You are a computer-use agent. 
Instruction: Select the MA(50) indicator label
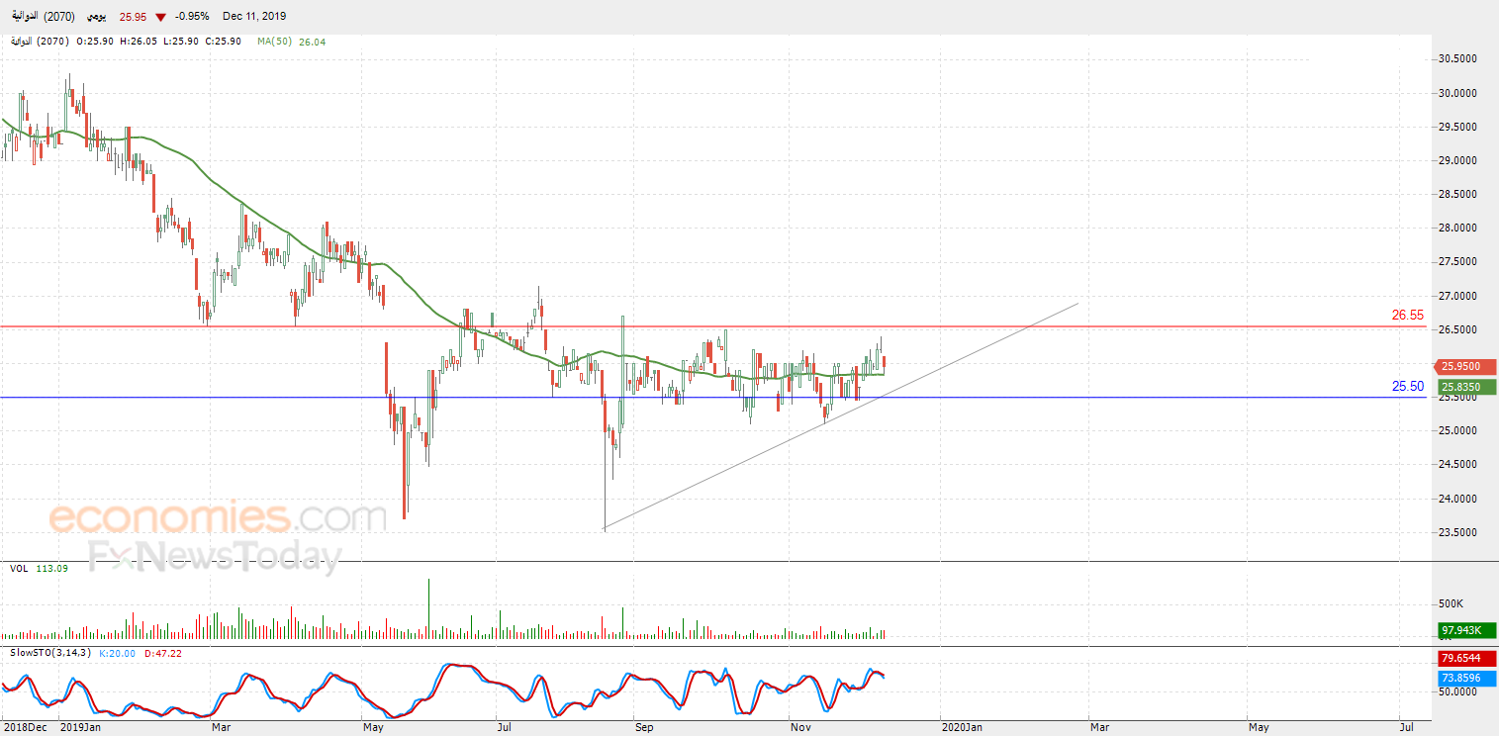pos(273,42)
